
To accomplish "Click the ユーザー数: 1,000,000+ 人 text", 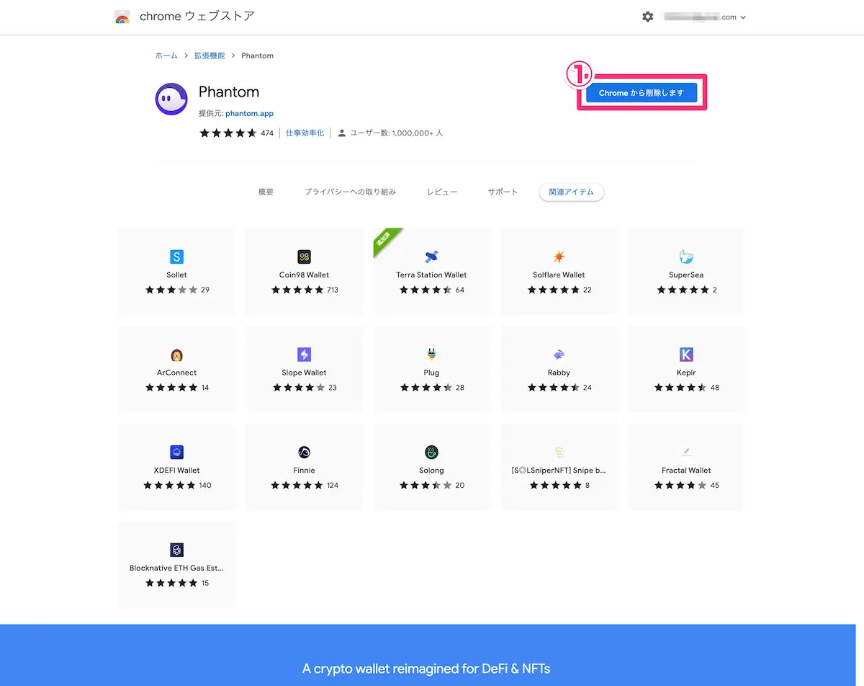I will pos(396,133).
